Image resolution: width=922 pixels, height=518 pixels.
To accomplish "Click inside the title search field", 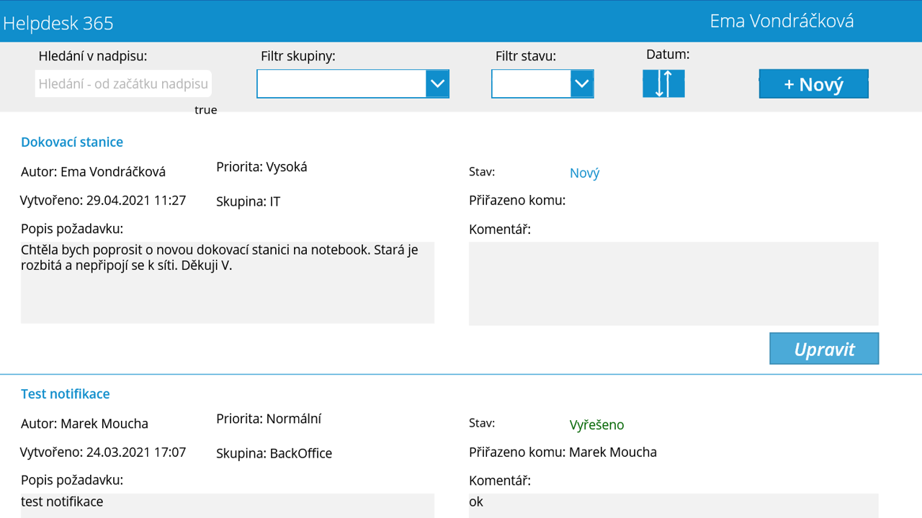I will 122,83.
